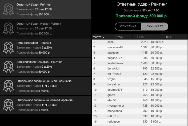
Task: Click the medal icon for Змей Горыныча task
Action: pyautogui.click(x=8, y=86)
